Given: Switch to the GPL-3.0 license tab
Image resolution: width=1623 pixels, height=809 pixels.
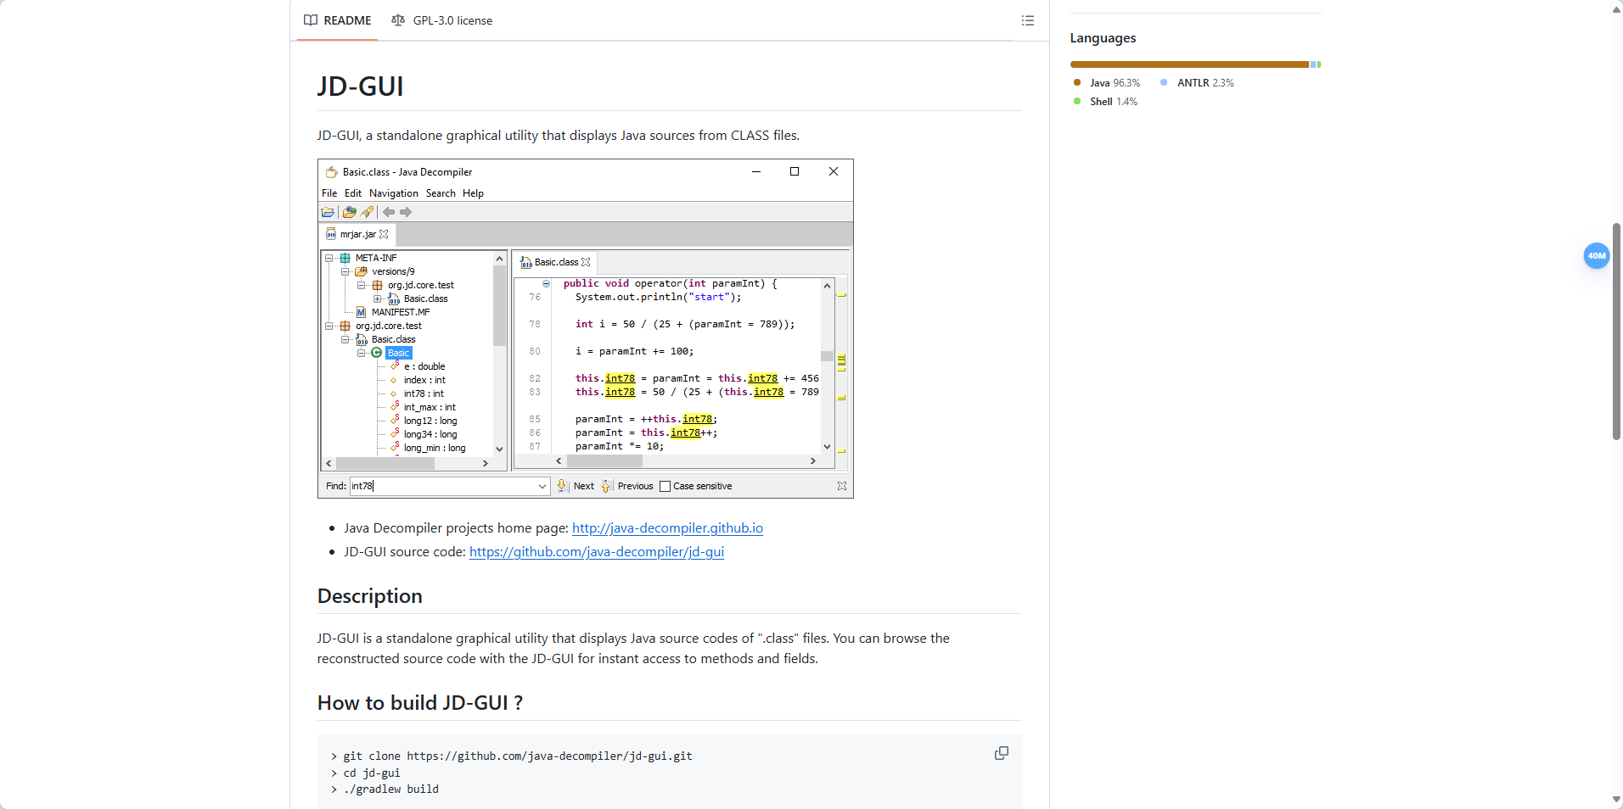Looking at the screenshot, I should 441,20.
